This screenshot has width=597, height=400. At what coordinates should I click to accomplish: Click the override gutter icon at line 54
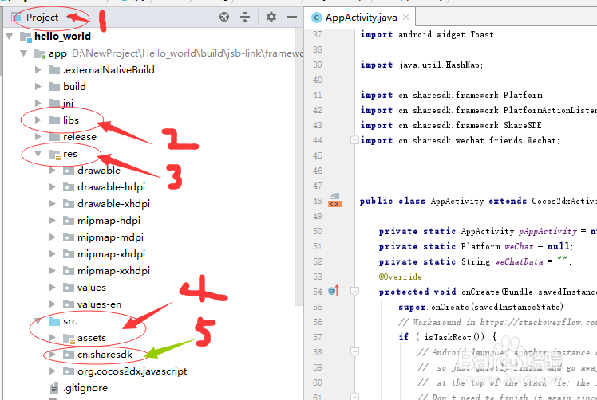(x=334, y=291)
